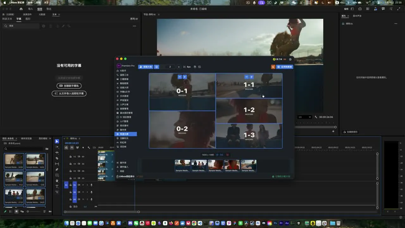This screenshot has height=228, width=405.
Task: Select AI助手 in LMbox sidebar
Action: 123,71
